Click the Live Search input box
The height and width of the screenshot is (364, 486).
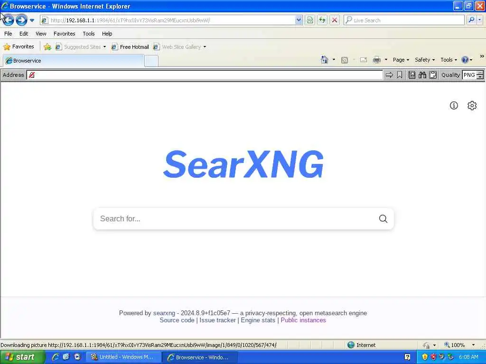pyautogui.click(x=404, y=20)
